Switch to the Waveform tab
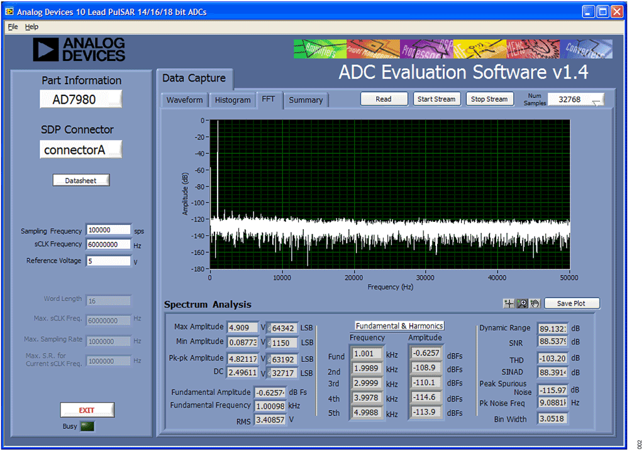Viewport: 644px width, 451px height. (184, 100)
